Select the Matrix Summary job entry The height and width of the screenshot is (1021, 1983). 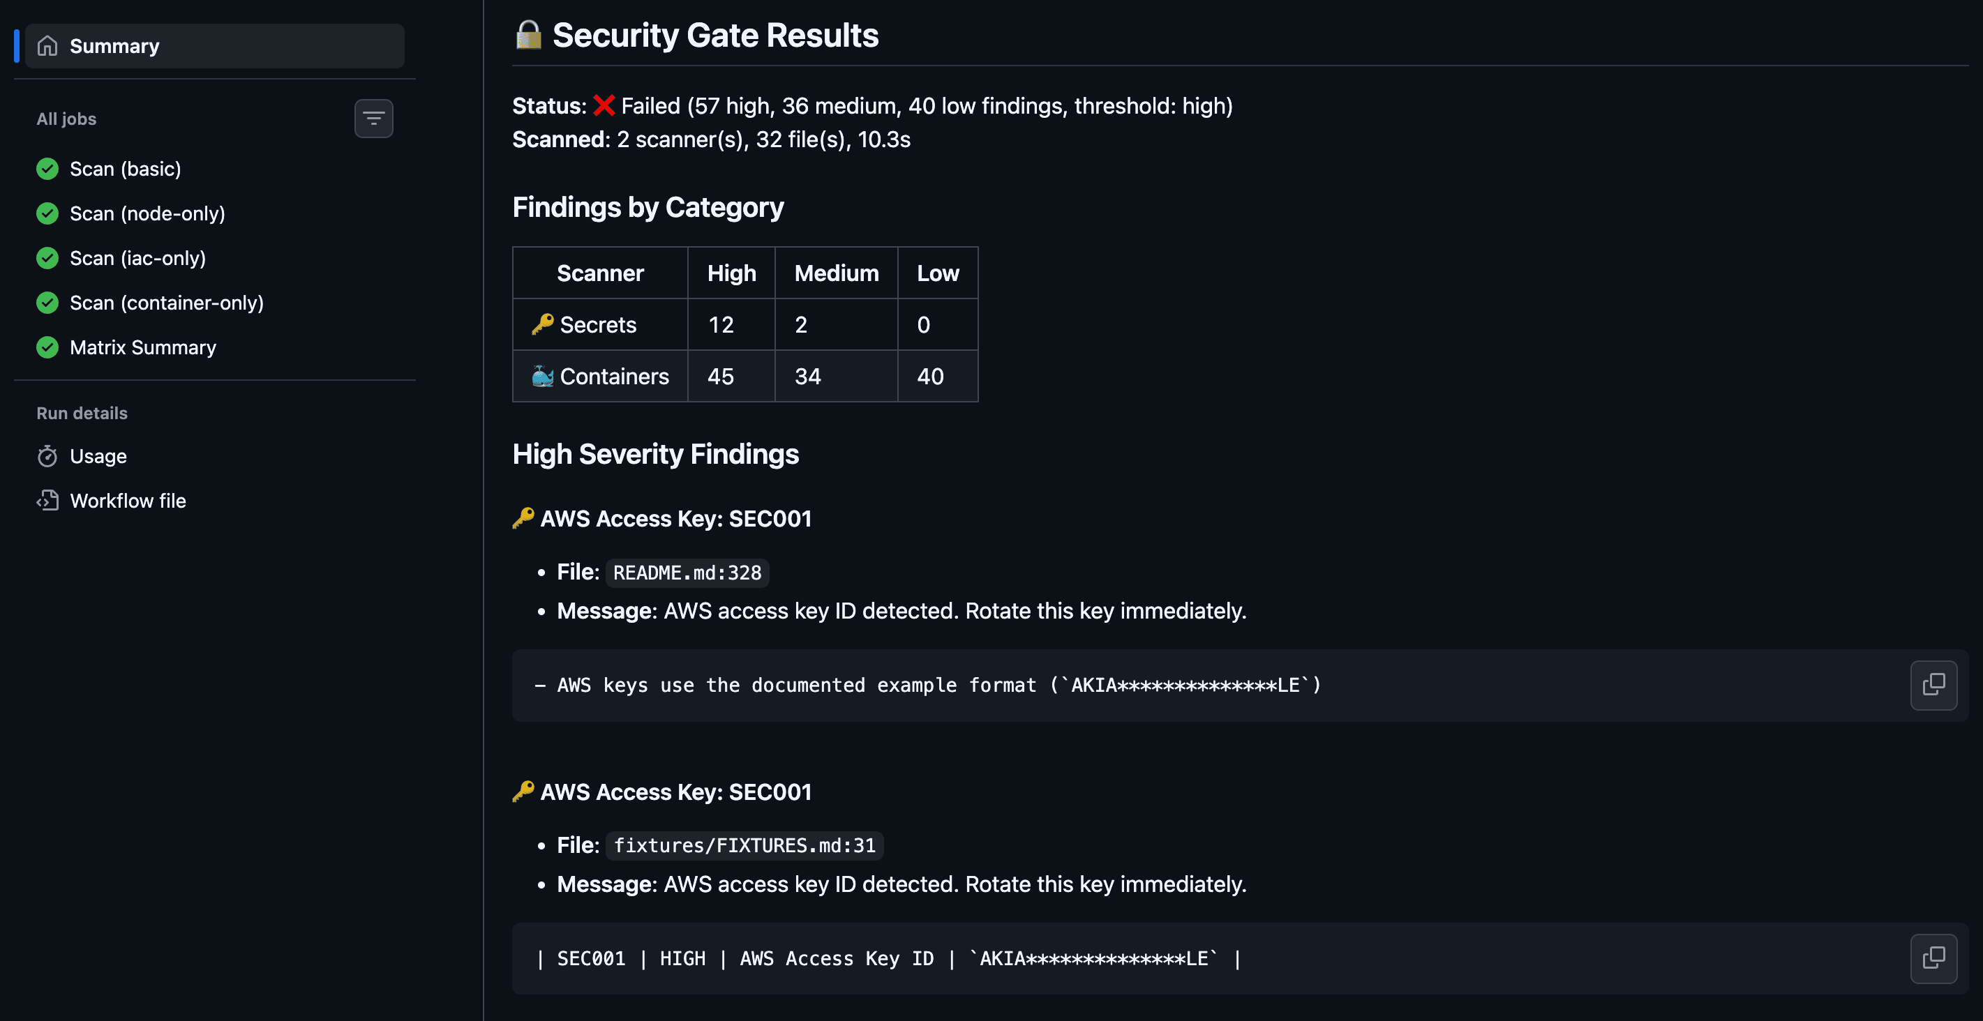click(142, 347)
